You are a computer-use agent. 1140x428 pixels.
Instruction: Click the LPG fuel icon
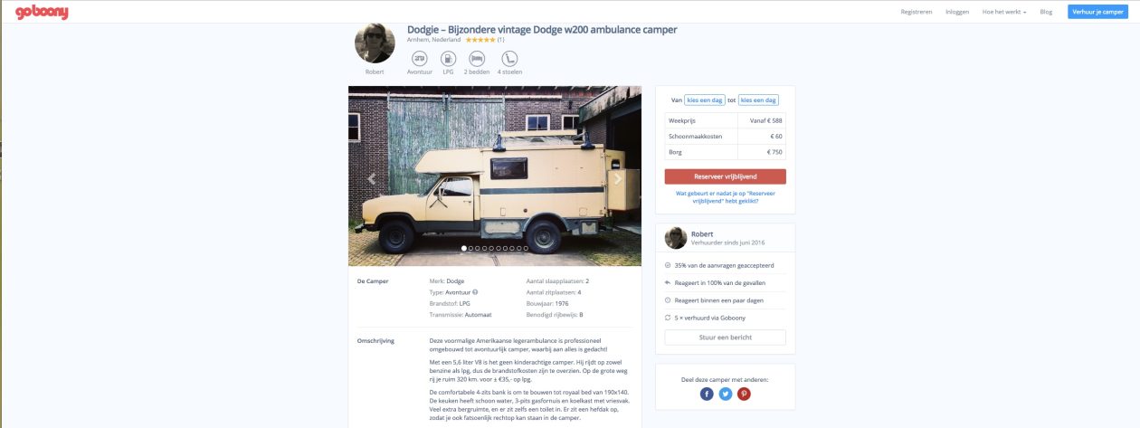[x=447, y=58]
